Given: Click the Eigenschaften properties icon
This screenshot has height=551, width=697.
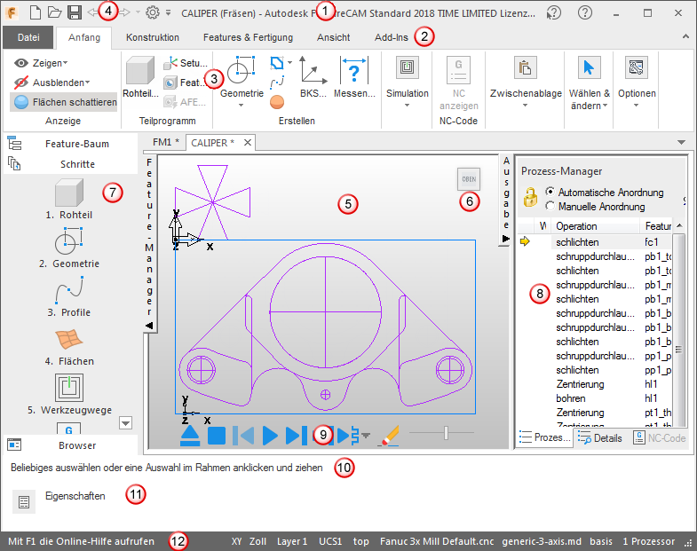Looking at the screenshot, I should [24, 501].
